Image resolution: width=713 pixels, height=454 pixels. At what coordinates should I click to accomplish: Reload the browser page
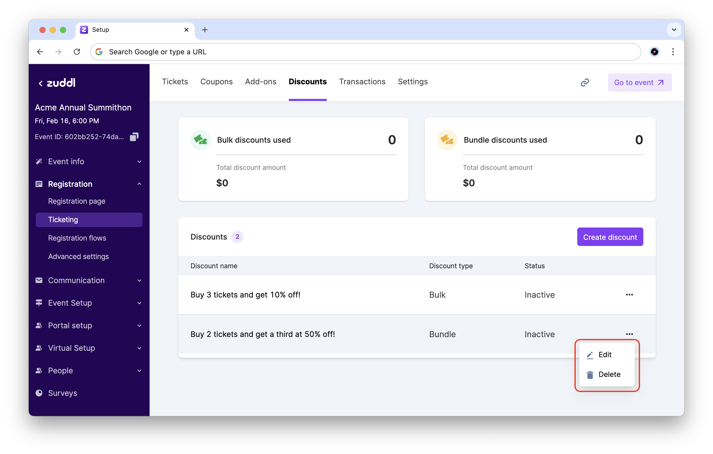point(77,52)
